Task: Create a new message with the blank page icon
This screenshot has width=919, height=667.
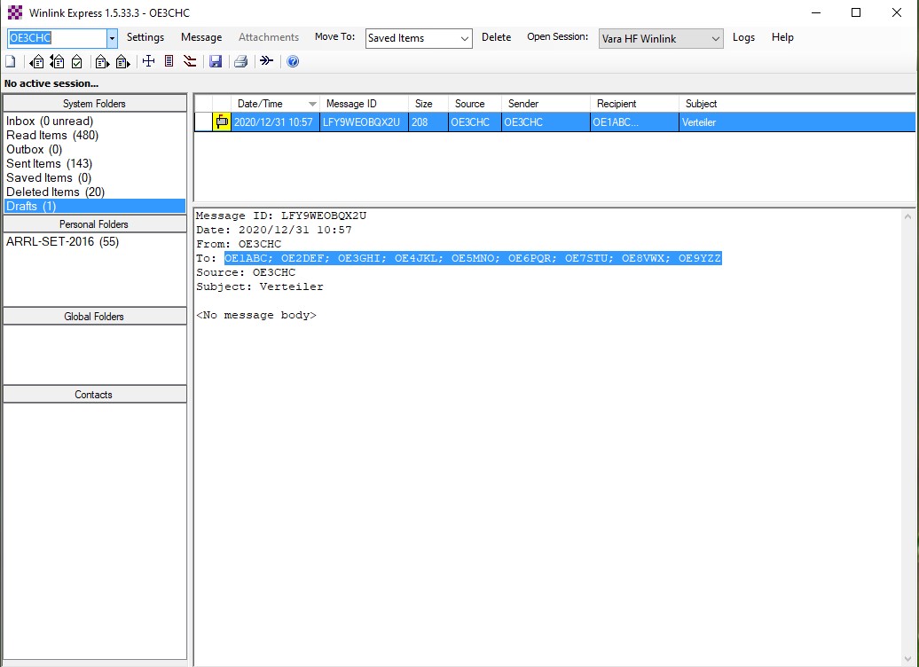Action: coord(11,61)
